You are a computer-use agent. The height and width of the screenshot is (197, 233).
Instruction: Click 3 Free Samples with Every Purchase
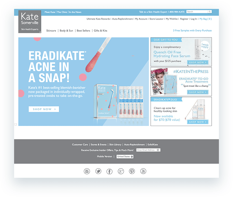click(192, 31)
